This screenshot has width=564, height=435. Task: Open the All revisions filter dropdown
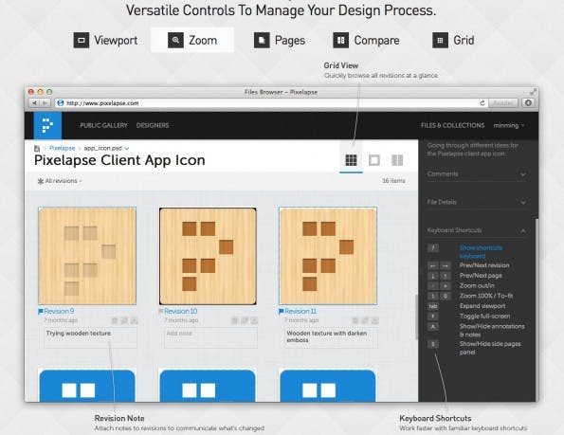click(x=60, y=181)
